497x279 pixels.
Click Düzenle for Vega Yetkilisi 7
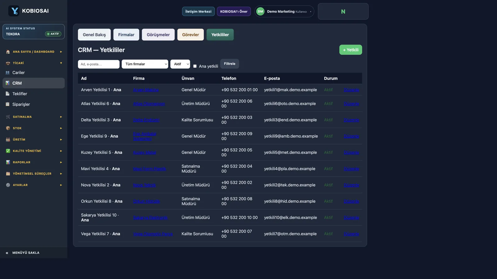(351, 234)
